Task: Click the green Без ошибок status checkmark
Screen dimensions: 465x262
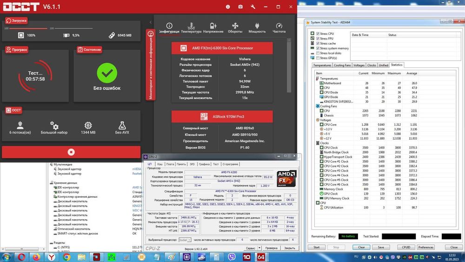Action: point(107,73)
